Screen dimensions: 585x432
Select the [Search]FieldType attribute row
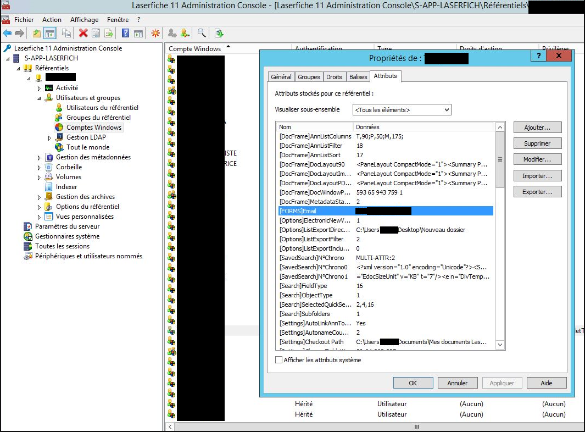(x=386, y=286)
